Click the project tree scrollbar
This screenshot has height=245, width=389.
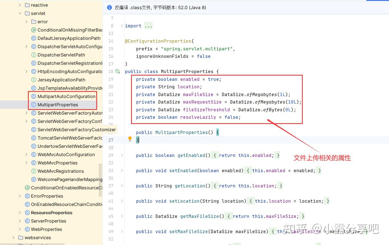(101, 177)
